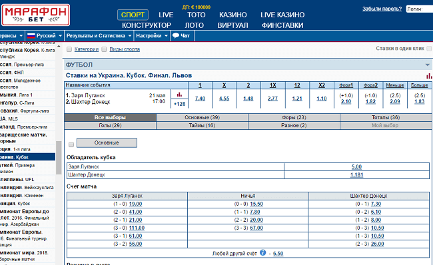
Task: Select Больше (2.5) odds 1.83
Action: (419, 102)
